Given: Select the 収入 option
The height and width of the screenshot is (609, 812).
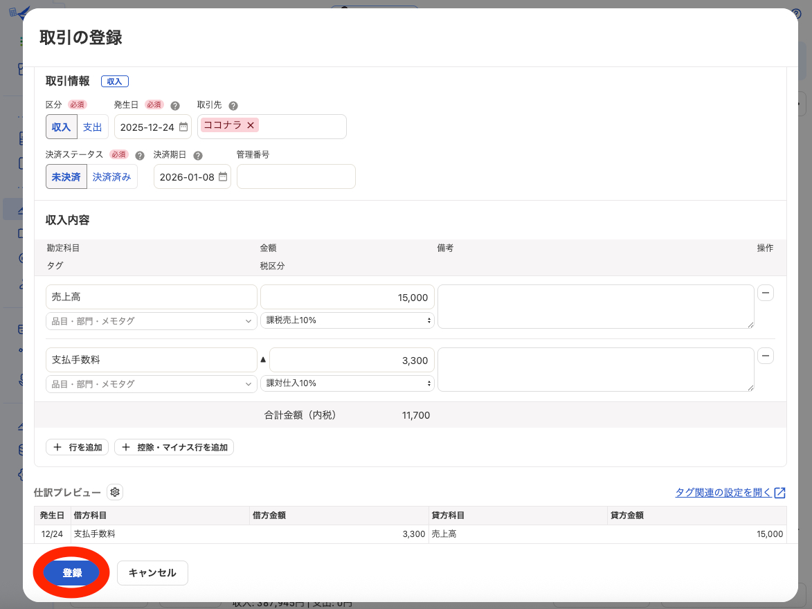Looking at the screenshot, I should point(62,127).
